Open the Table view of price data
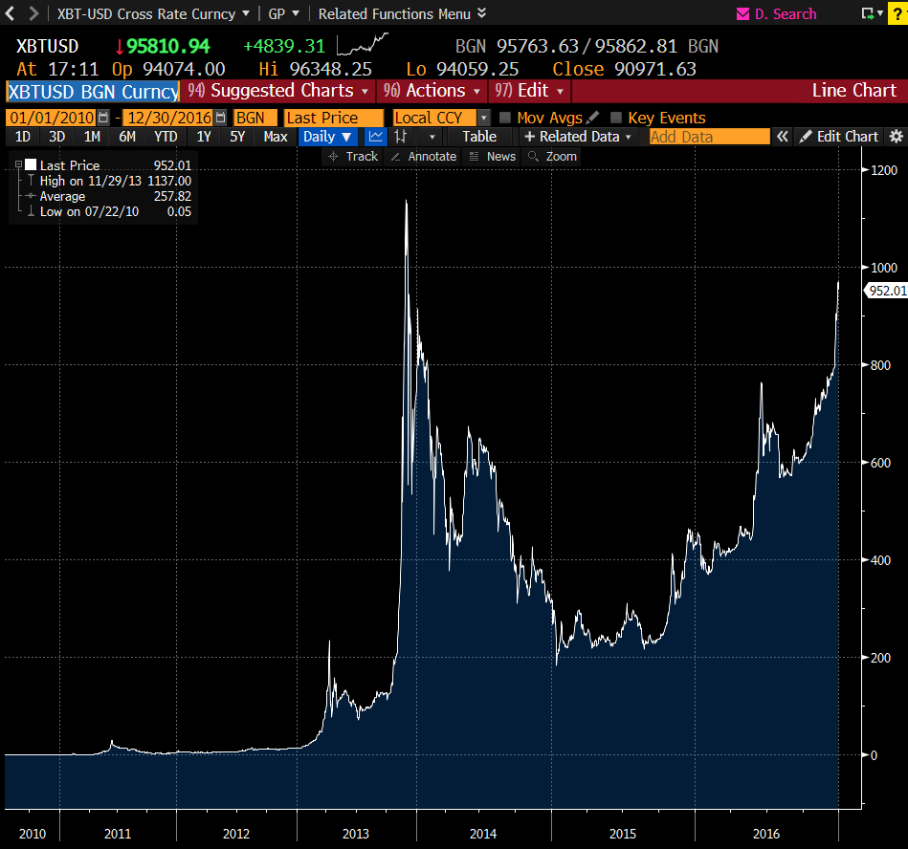This screenshot has height=849, width=908. tap(479, 136)
